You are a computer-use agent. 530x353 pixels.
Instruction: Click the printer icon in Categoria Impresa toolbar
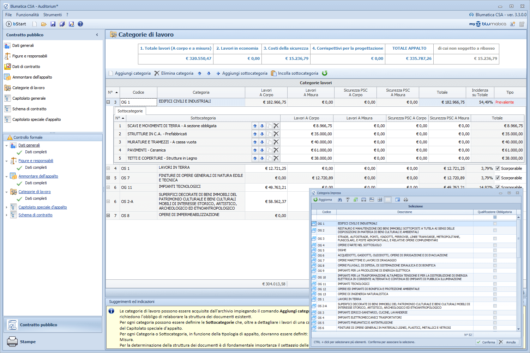click(406, 200)
